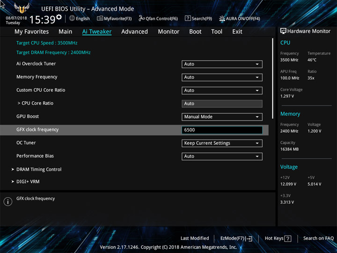The height and width of the screenshot is (253, 337).
Task: Click +5V value 5.014 V
Action: click(314, 184)
